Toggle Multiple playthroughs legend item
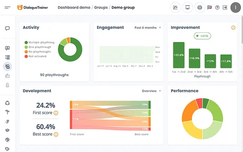The width and height of the screenshot is (243, 152). click(x=40, y=42)
